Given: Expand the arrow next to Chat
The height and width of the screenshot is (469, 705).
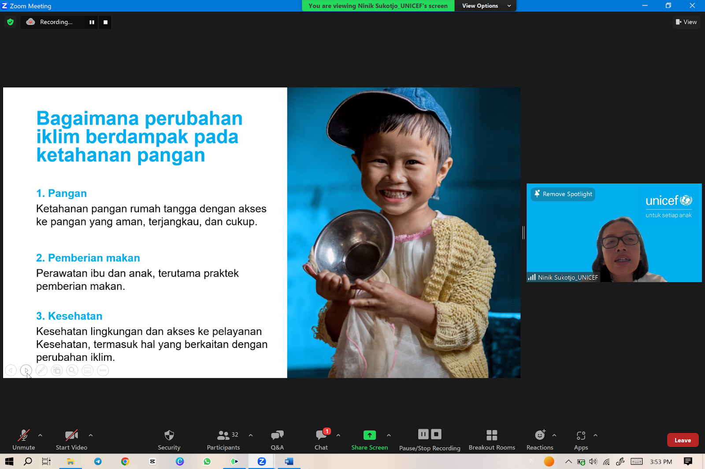Looking at the screenshot, I should tap(338, 435).
